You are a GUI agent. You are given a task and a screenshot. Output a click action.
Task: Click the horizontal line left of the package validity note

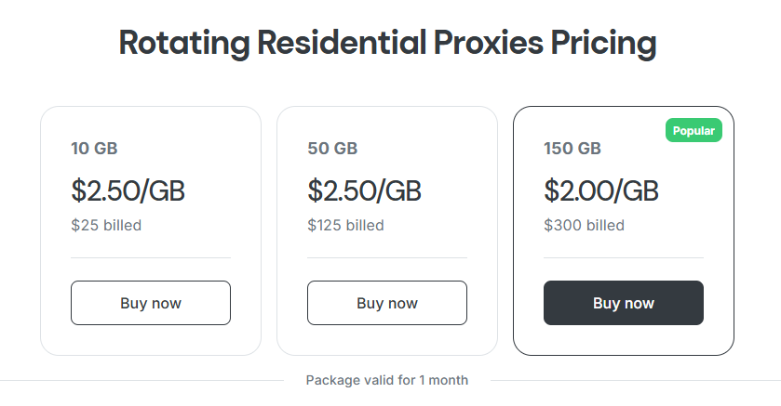(140, 380)
